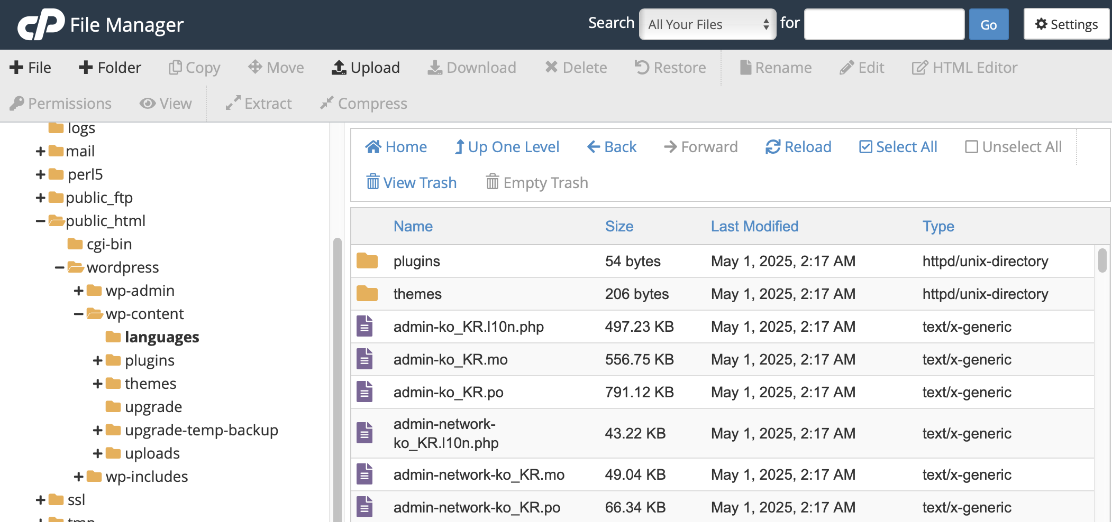This screenshot has width=1112, height=522.
Task: Reload the file listing
Action: (798, 147)
